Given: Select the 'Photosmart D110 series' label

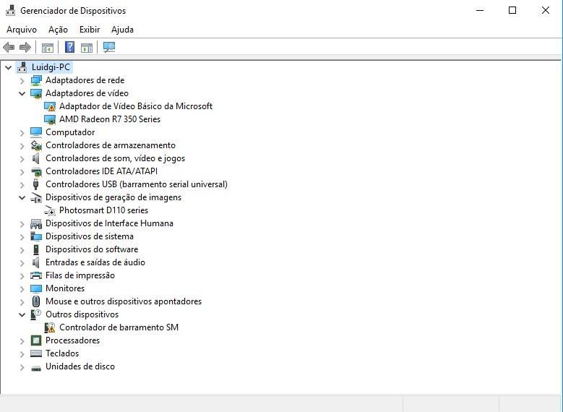Looking at the screenshot, I should [104, 210].
